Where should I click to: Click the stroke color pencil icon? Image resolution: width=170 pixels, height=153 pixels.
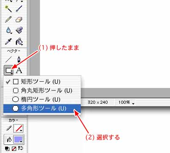pyautogui.click(x=9, y=128)
